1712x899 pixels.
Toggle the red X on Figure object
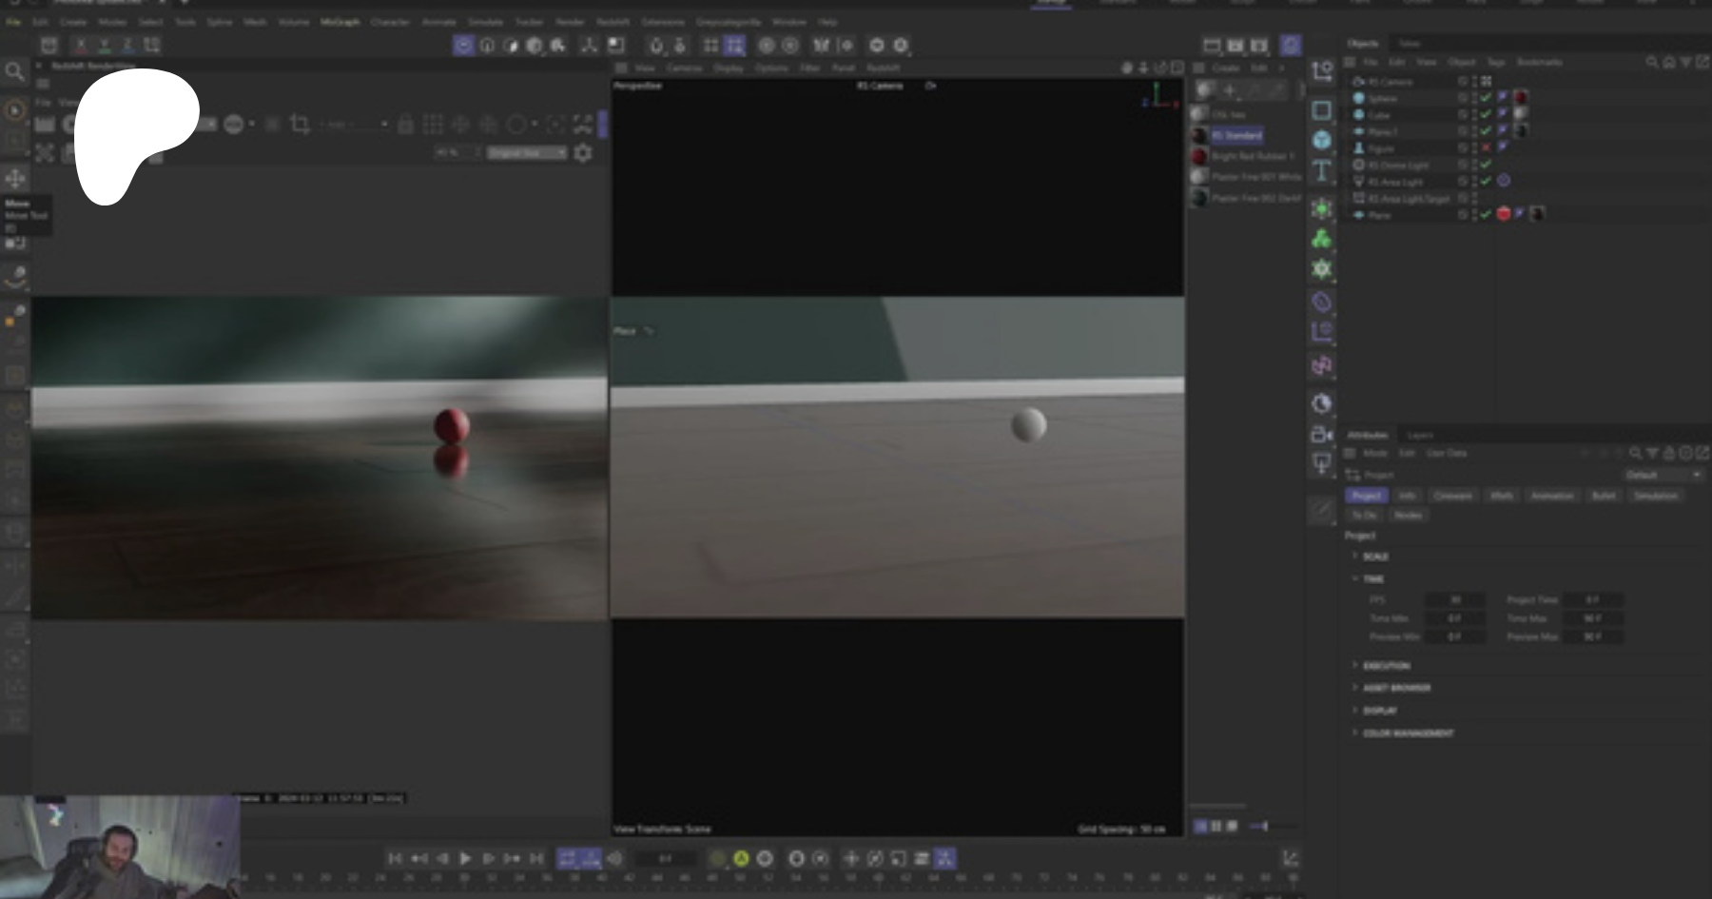click(1486, 147)
